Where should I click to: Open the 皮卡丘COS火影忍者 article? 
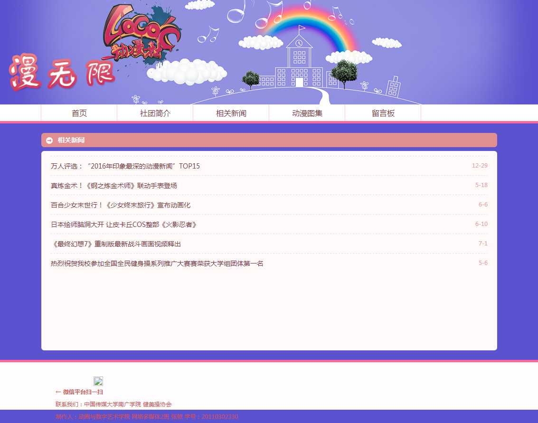click(x=124, y=225)
